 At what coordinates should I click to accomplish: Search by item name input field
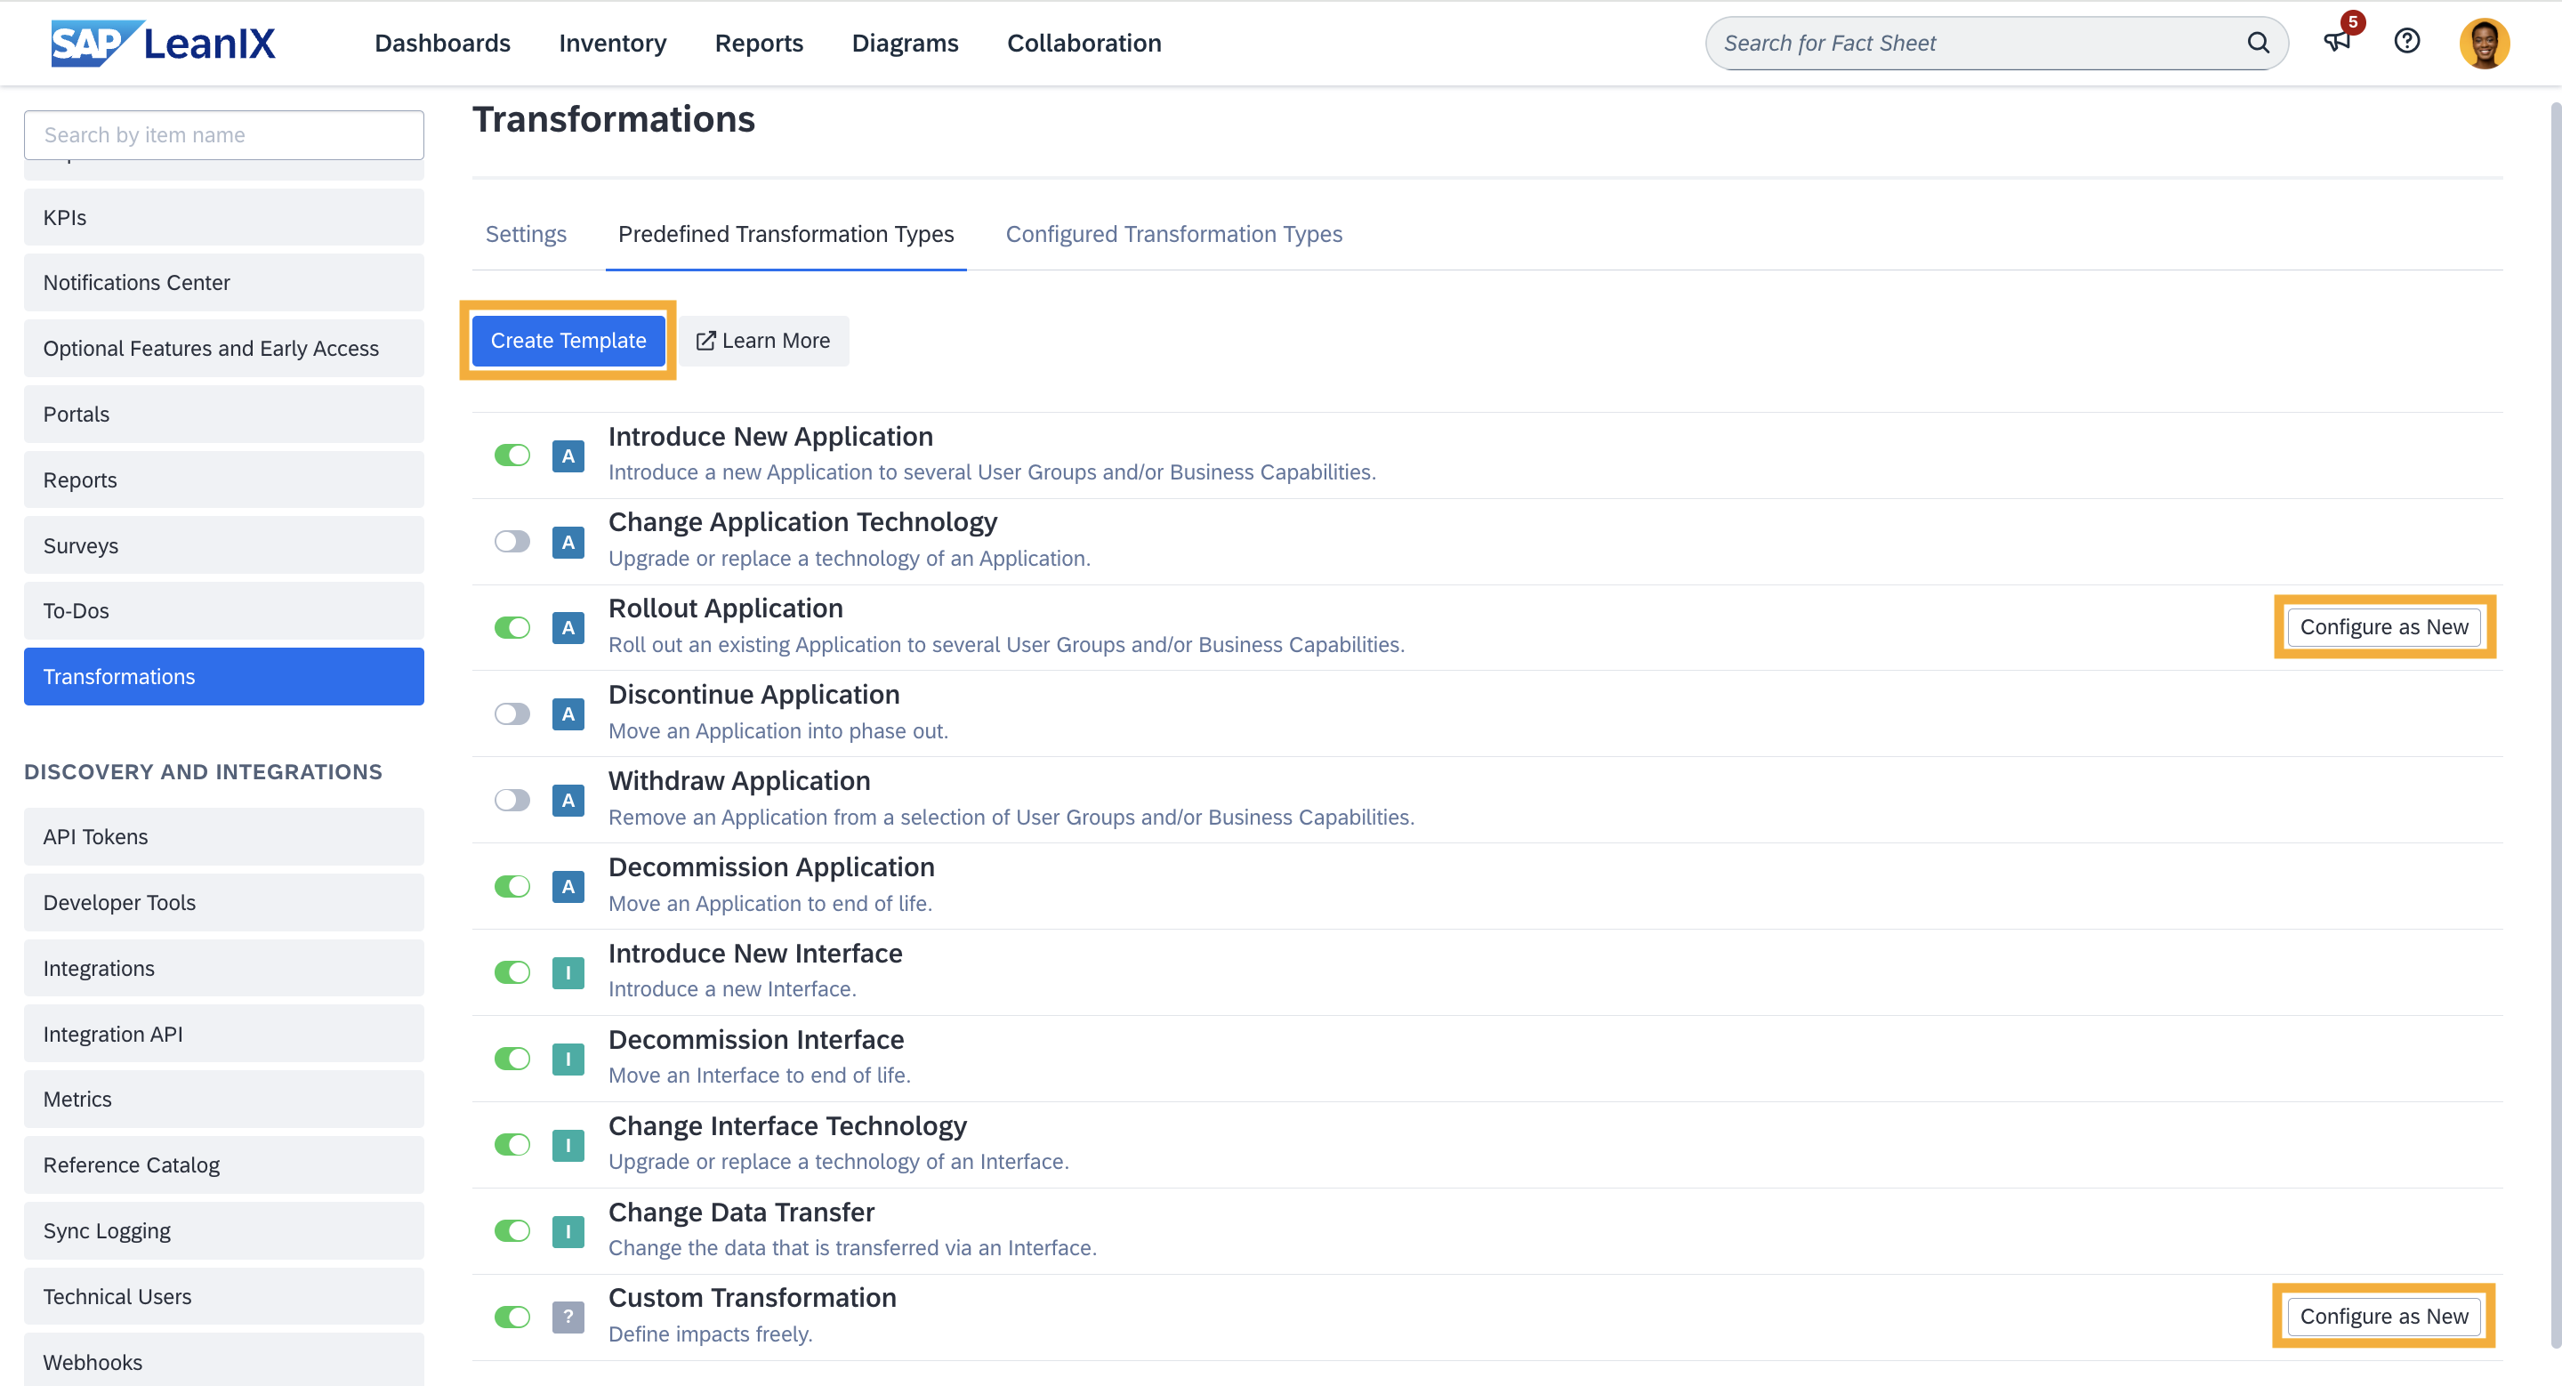tap(223, 133)
